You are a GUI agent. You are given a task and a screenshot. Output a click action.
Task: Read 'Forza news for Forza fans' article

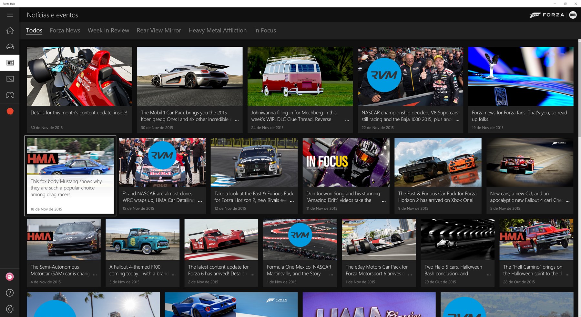pyautogui.click(x=519, y=116)
